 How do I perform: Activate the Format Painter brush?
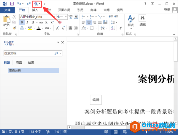pyautogui.click(x=15, y=28)
